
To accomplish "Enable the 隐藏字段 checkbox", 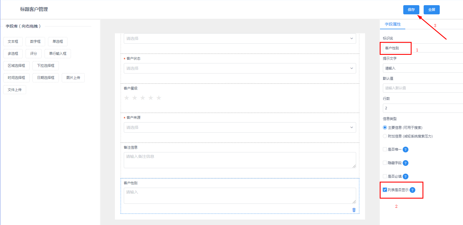I will coord(385,163).
